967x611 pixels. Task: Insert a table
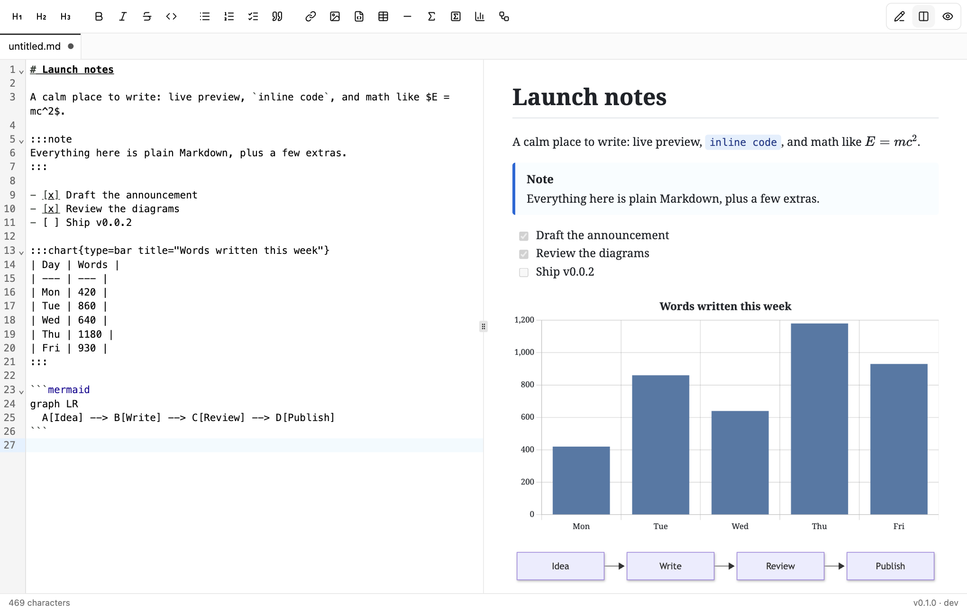click(x=383, y=17)
